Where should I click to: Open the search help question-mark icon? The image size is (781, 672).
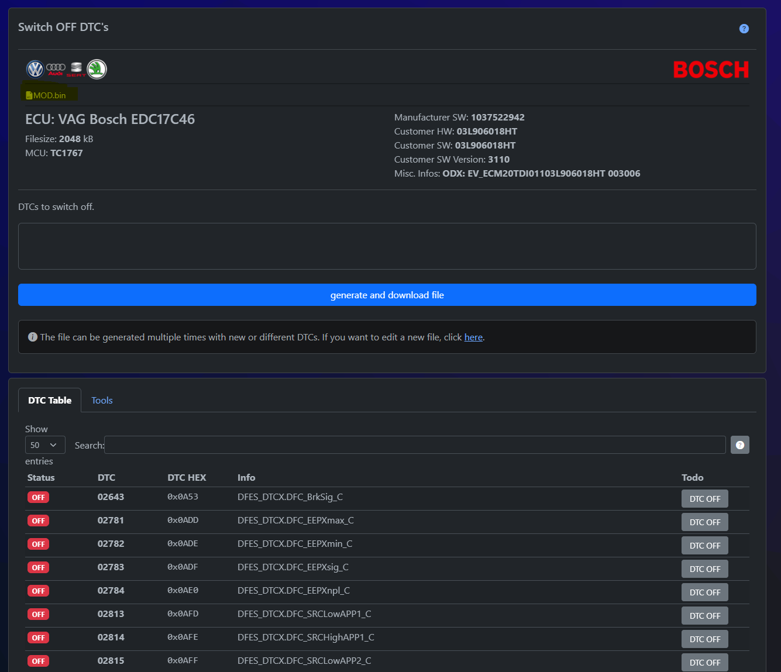click(x=739, y=445)
